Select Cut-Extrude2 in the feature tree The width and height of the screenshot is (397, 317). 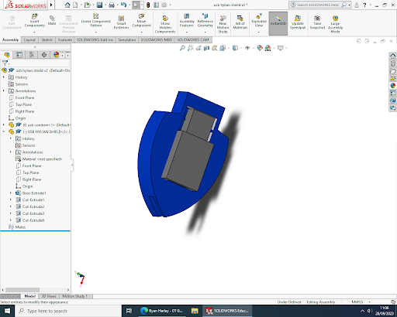click(x=33, y=206)
